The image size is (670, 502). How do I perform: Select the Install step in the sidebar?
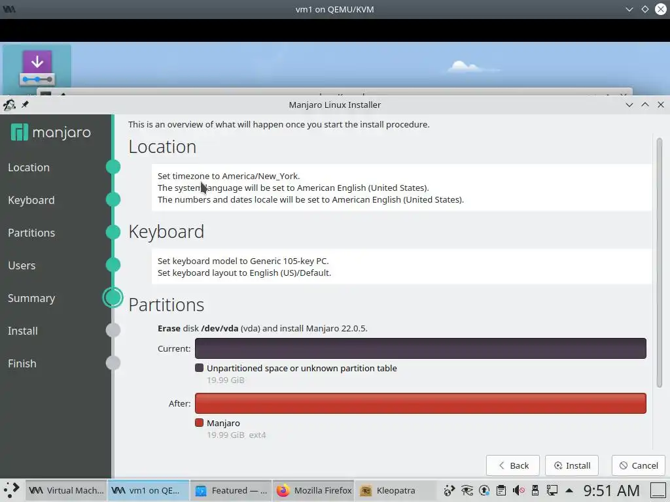[23, 331]
